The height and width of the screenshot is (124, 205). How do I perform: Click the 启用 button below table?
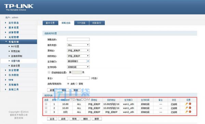click(63, 119)
